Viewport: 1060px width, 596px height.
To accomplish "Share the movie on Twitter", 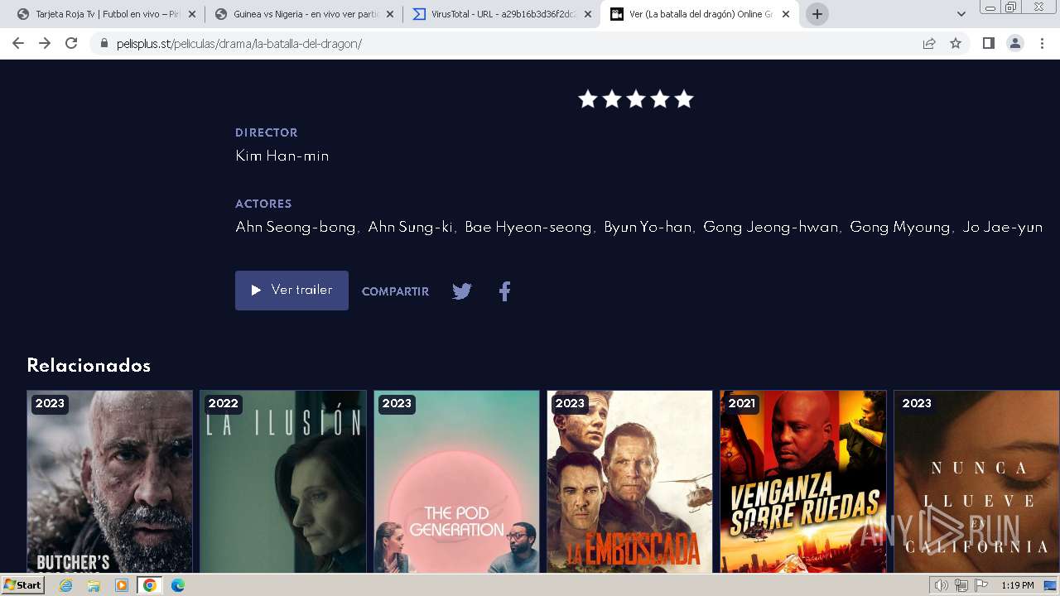I will point(462,291).
